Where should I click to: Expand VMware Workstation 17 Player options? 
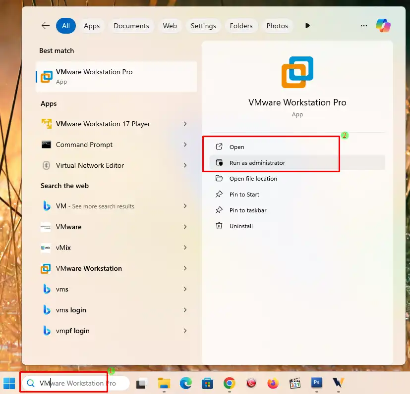tap(185, 124)
